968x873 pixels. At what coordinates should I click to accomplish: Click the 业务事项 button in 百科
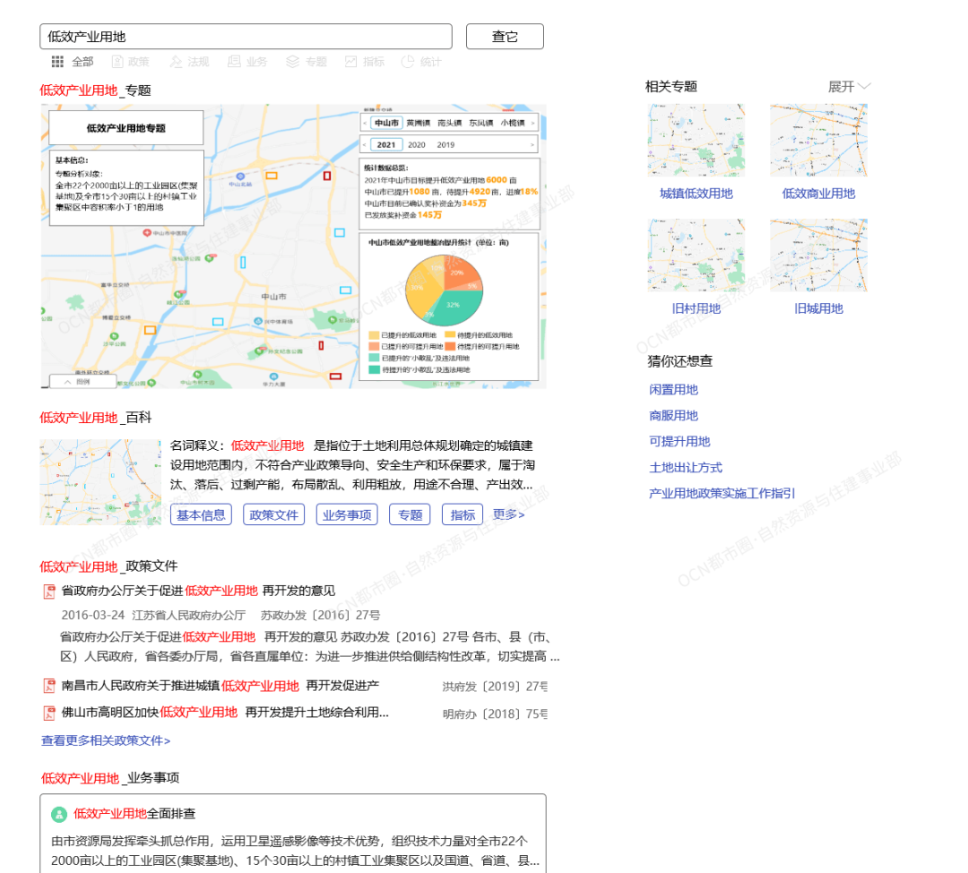(x=347, y=514)
